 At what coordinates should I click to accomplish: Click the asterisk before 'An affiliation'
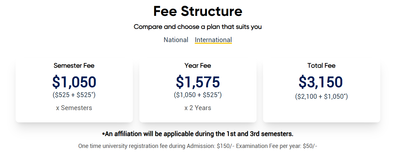104,134
